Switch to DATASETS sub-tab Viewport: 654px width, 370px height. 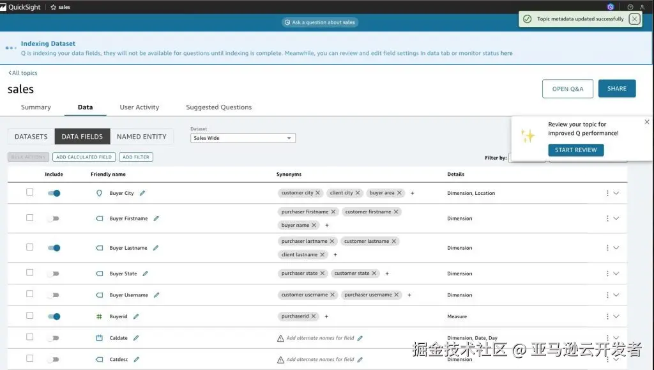pos(31,136)
